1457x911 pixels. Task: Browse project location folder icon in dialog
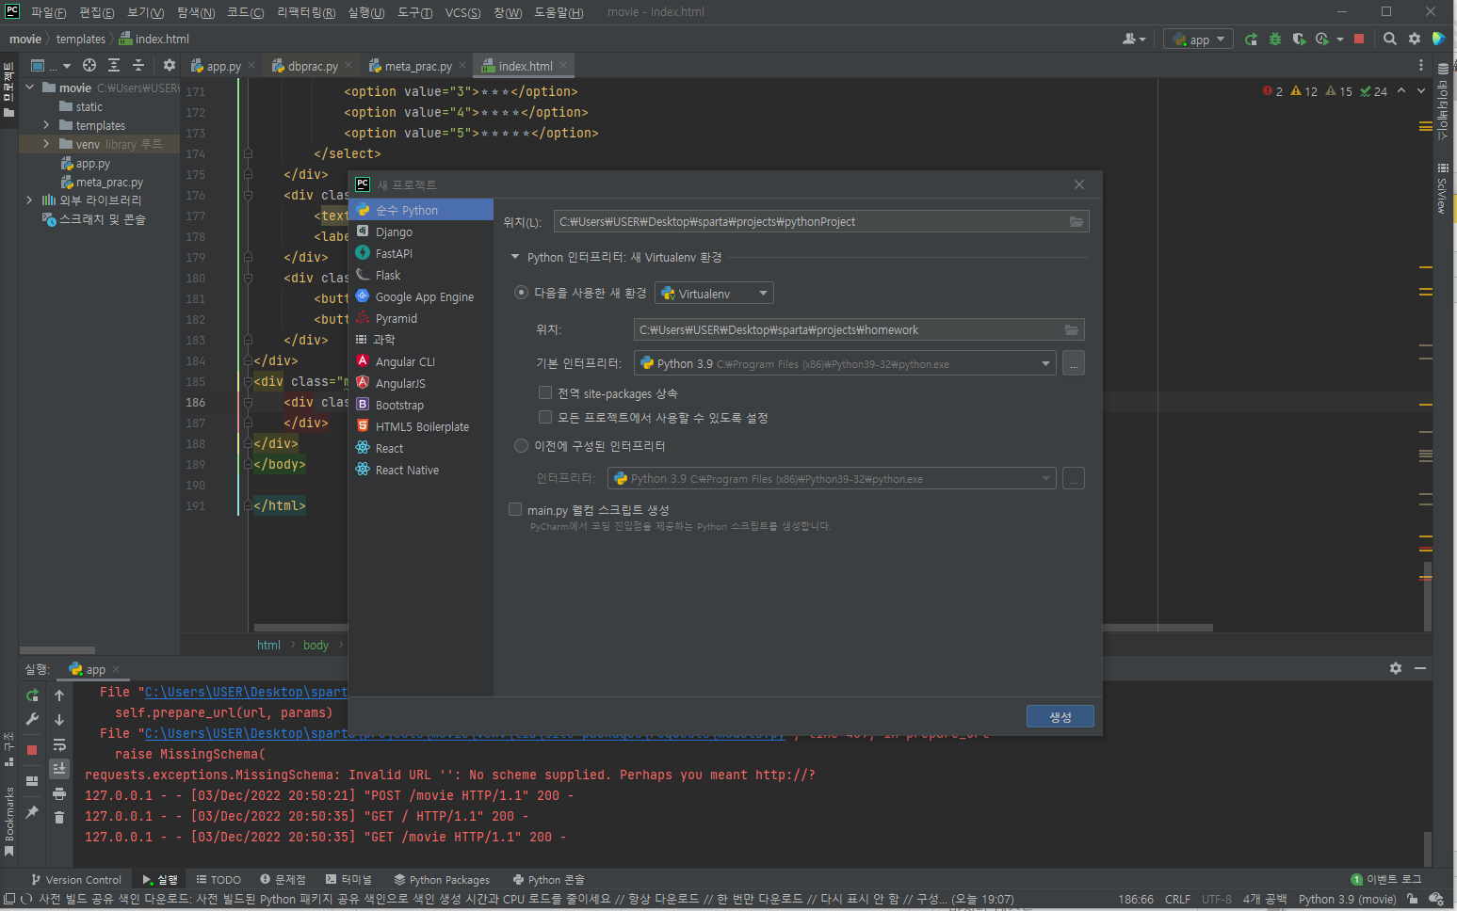click(1077, 222)
